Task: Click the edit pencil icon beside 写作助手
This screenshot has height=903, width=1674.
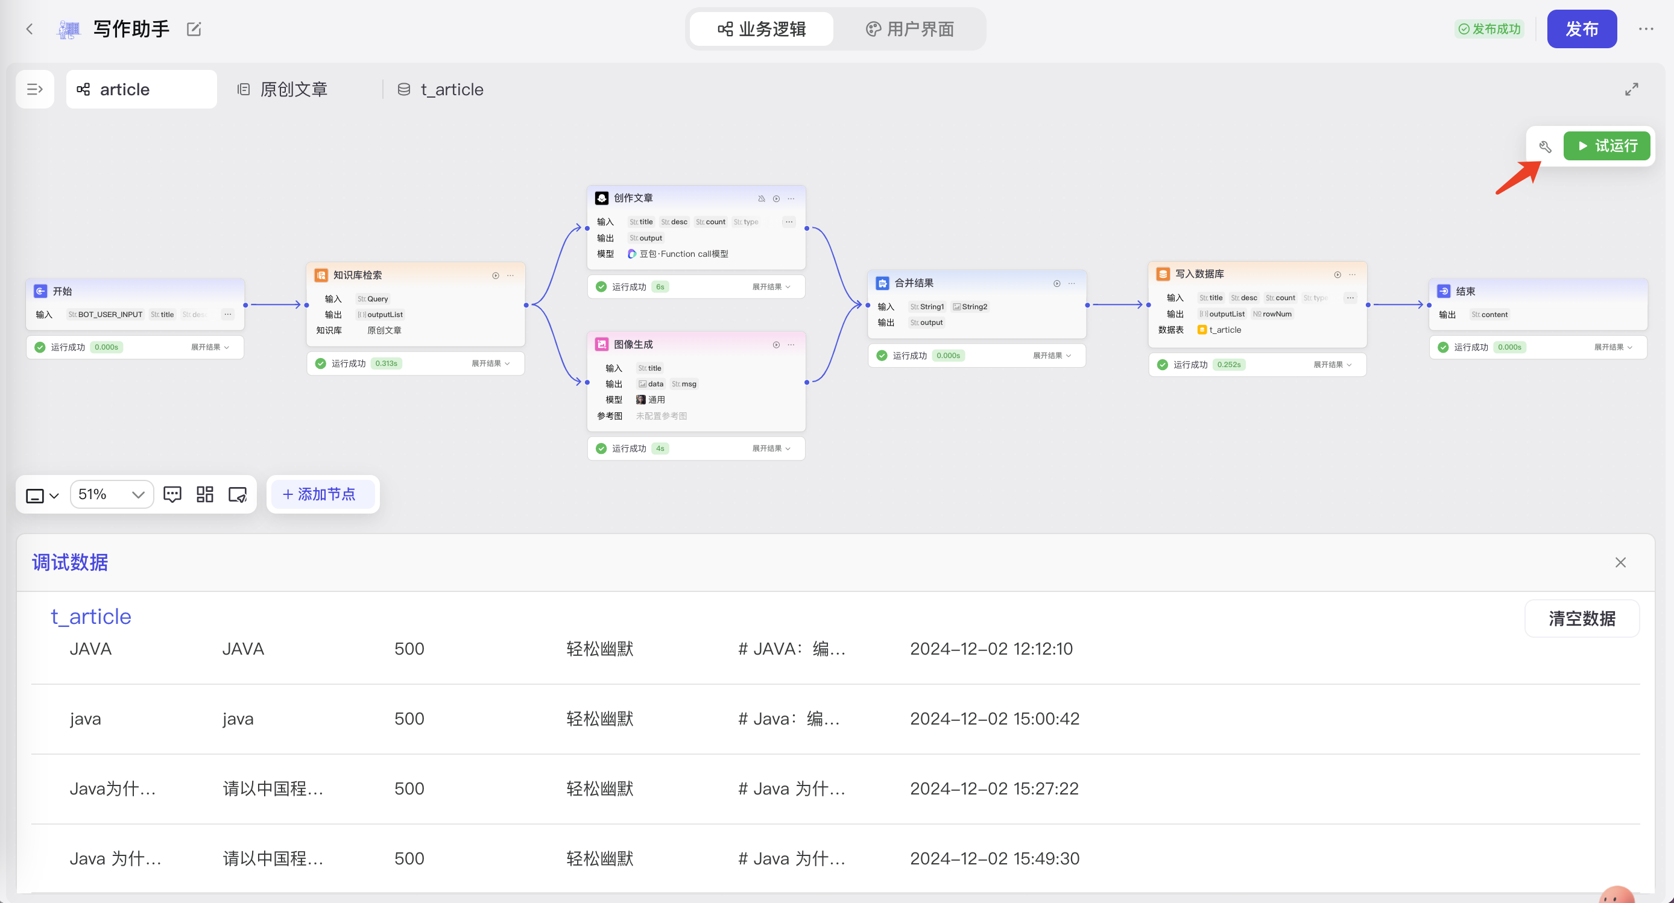Action: [194, 29]
